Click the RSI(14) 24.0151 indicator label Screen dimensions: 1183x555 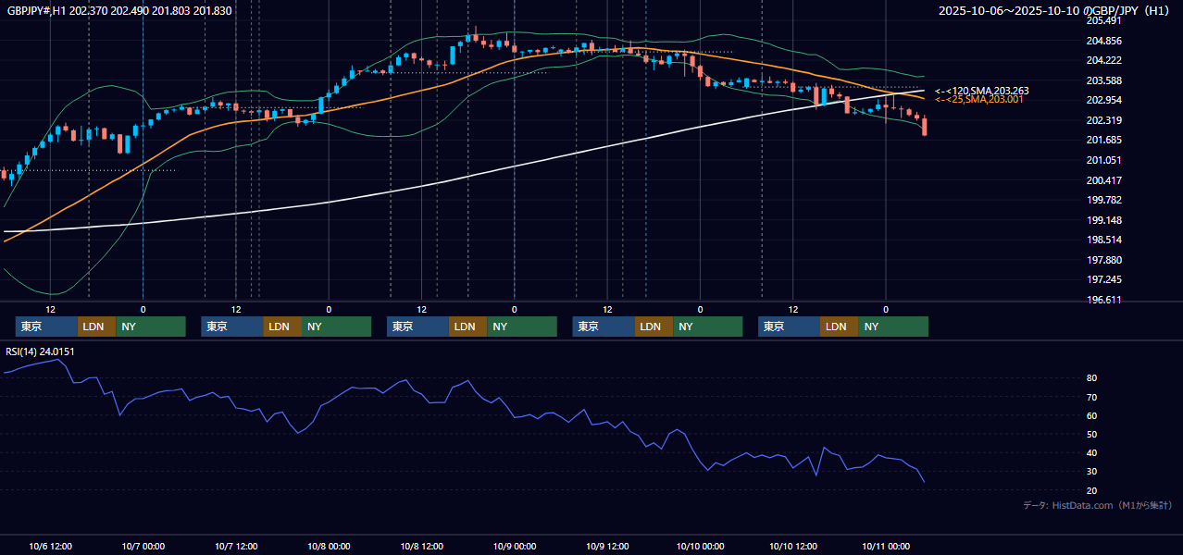[40, 351]
